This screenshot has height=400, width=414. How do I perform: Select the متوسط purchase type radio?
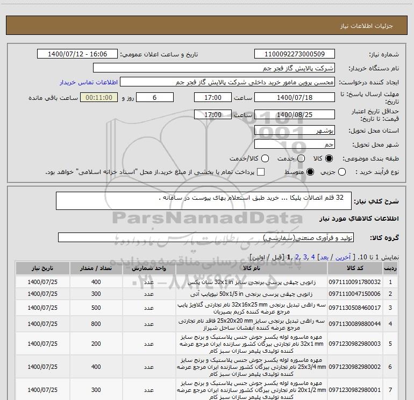click(x=310, y=172)
